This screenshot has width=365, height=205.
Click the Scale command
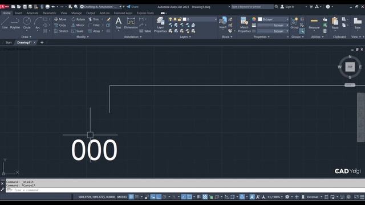point(78,31)
